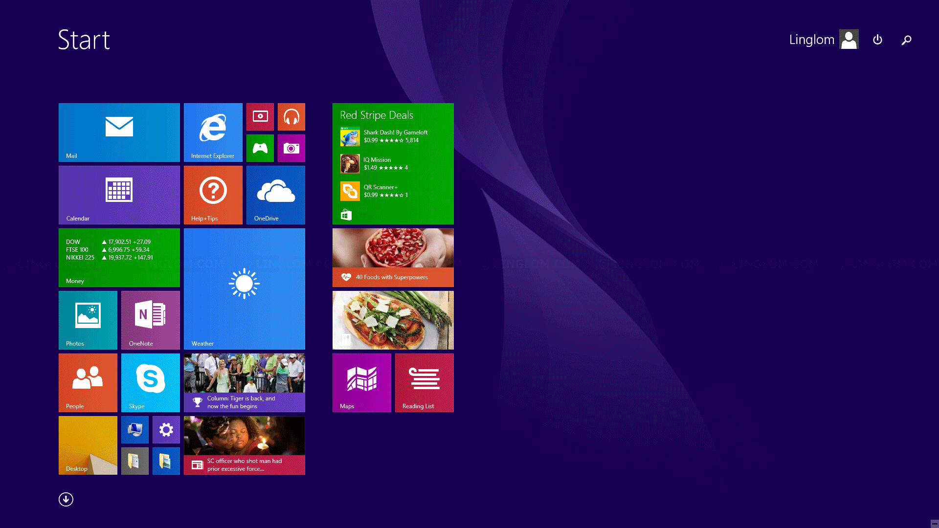Image resolution: width=939 pixels, height=528 pixels.
Task: Open the This PC tile
Action: [134, 430]
